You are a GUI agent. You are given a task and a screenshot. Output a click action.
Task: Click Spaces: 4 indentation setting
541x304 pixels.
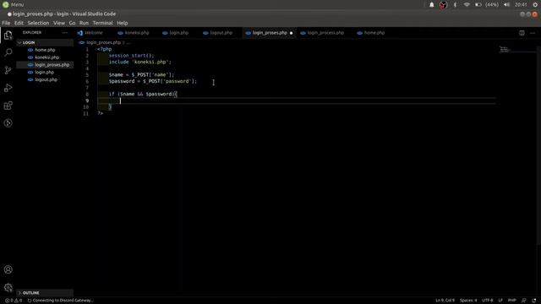point(467,301)
